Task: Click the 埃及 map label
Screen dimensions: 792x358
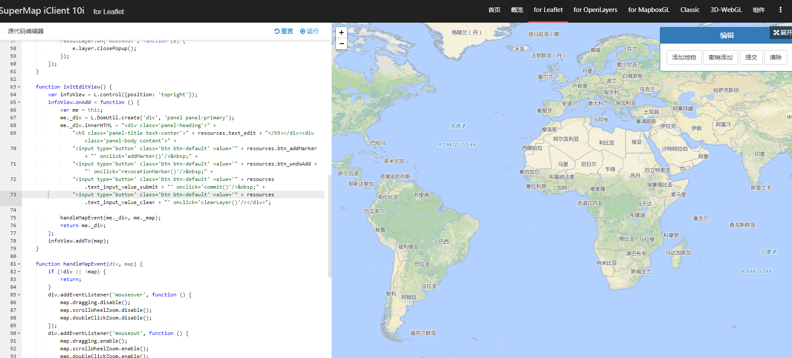Action: pyautogui.click(x=637, y=142)
